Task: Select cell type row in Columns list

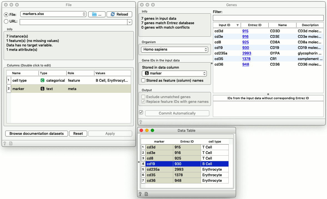Action: point(69,80)
